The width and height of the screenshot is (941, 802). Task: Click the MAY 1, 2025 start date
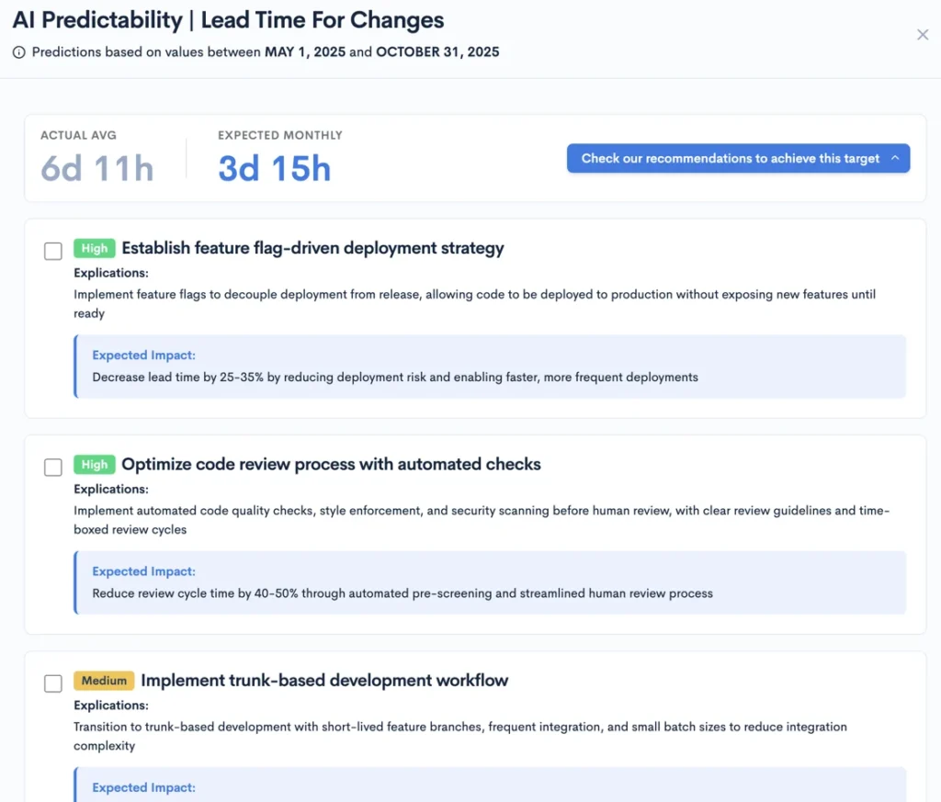pyautogui.click(x=305, y=52)
